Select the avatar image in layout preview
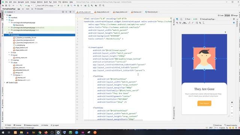 [x=204, y=58]
